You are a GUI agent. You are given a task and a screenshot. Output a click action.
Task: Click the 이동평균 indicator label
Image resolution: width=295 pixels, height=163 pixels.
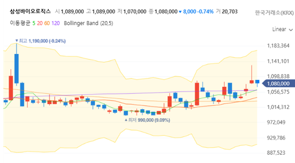pos(20,23)
